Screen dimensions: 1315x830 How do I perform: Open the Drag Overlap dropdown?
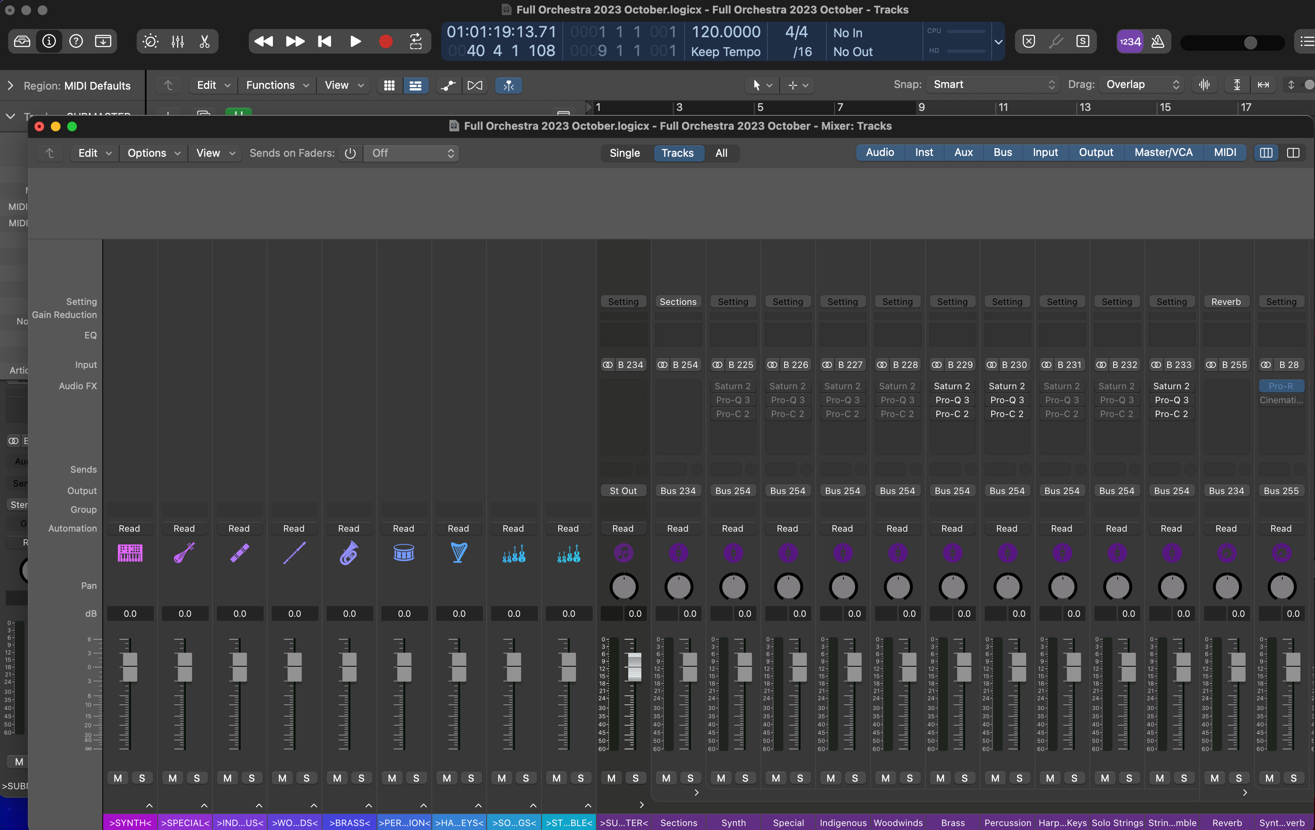point(1142,85)
